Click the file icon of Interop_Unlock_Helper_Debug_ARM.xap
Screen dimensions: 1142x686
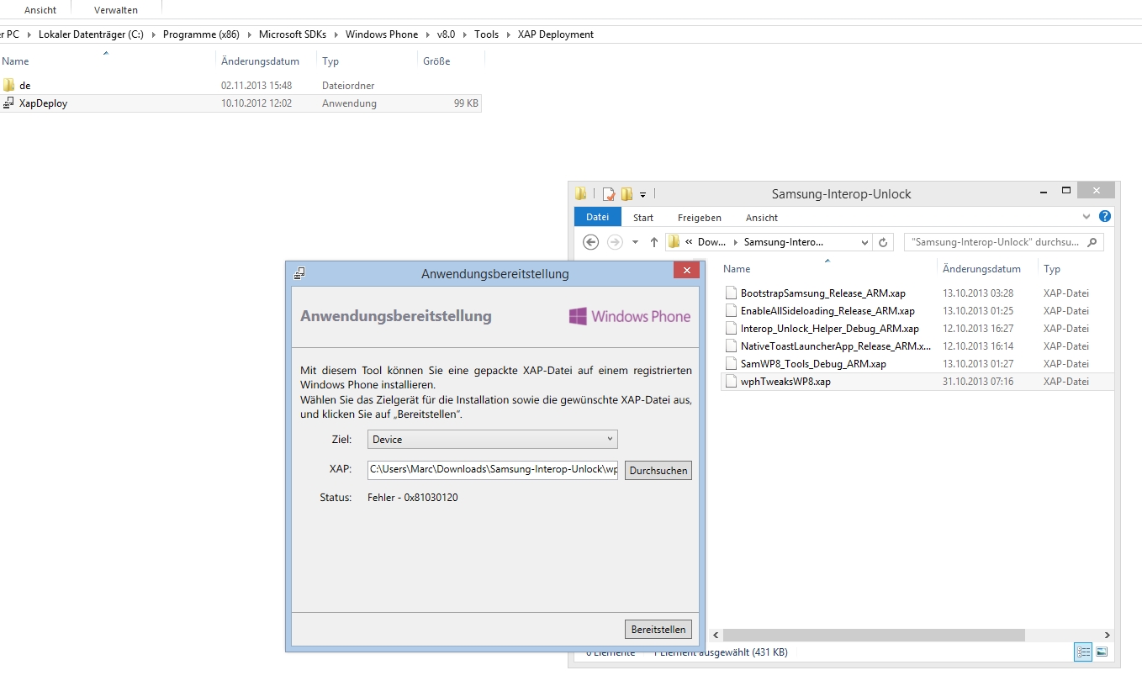coord(731,329)
